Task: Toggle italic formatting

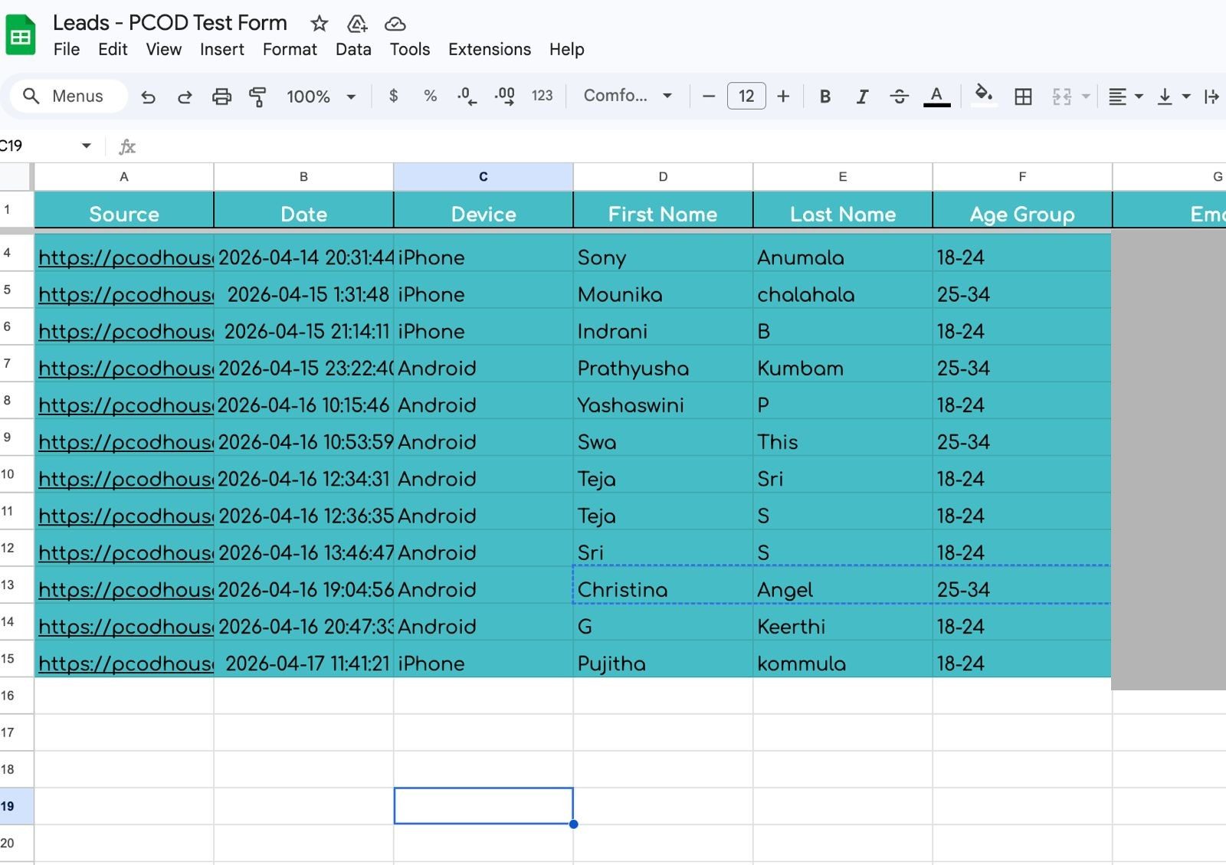Action: (862, 97)
